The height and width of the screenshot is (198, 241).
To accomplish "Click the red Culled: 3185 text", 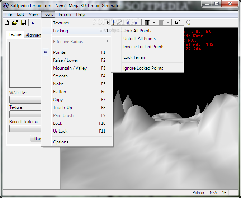I will (x=198, y=44).
